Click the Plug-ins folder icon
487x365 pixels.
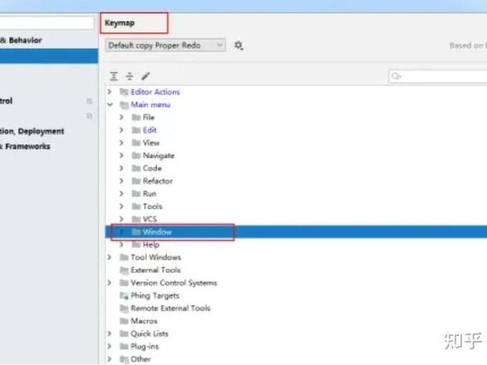(x=124, y=347)
